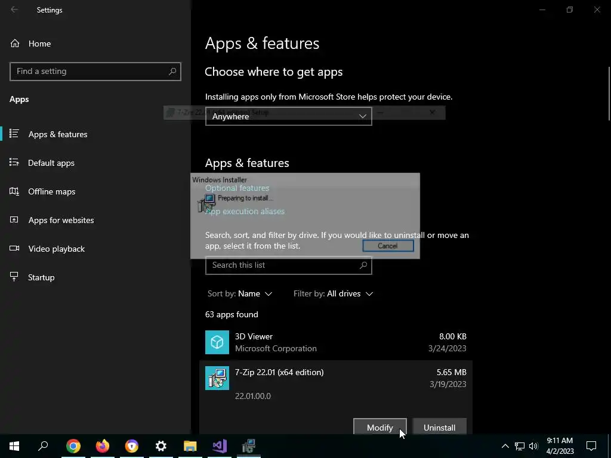Open Visual Studio from the taskbar
This screenshot has width=611, height=458.
tap(220, 446)
